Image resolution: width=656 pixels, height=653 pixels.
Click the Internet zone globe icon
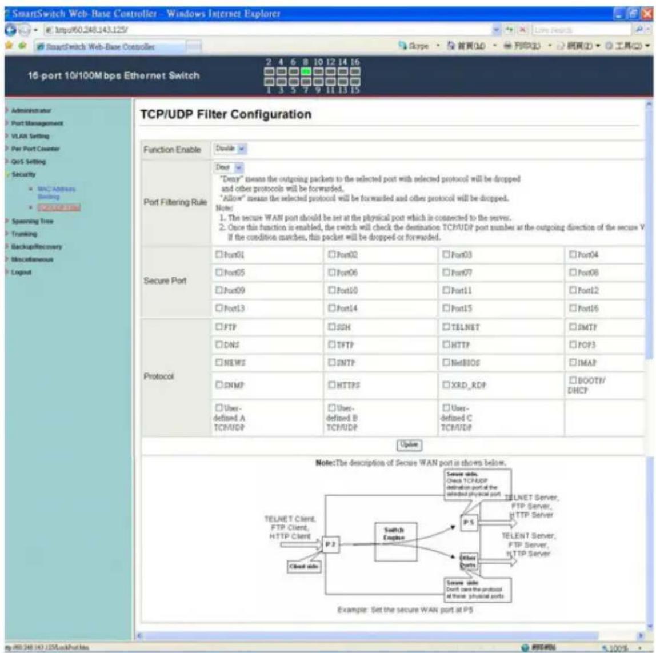pos(526,647)
